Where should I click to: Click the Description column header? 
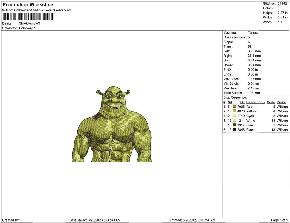(x=255, y=102)
